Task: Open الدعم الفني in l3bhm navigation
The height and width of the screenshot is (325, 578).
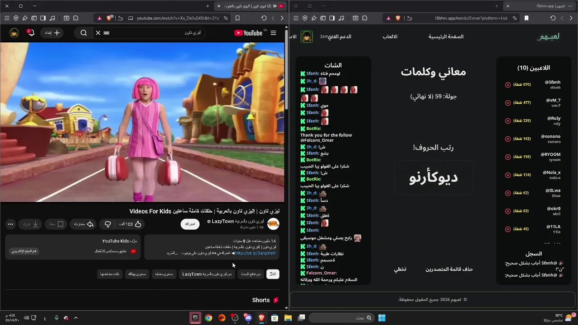Action: 339,37
